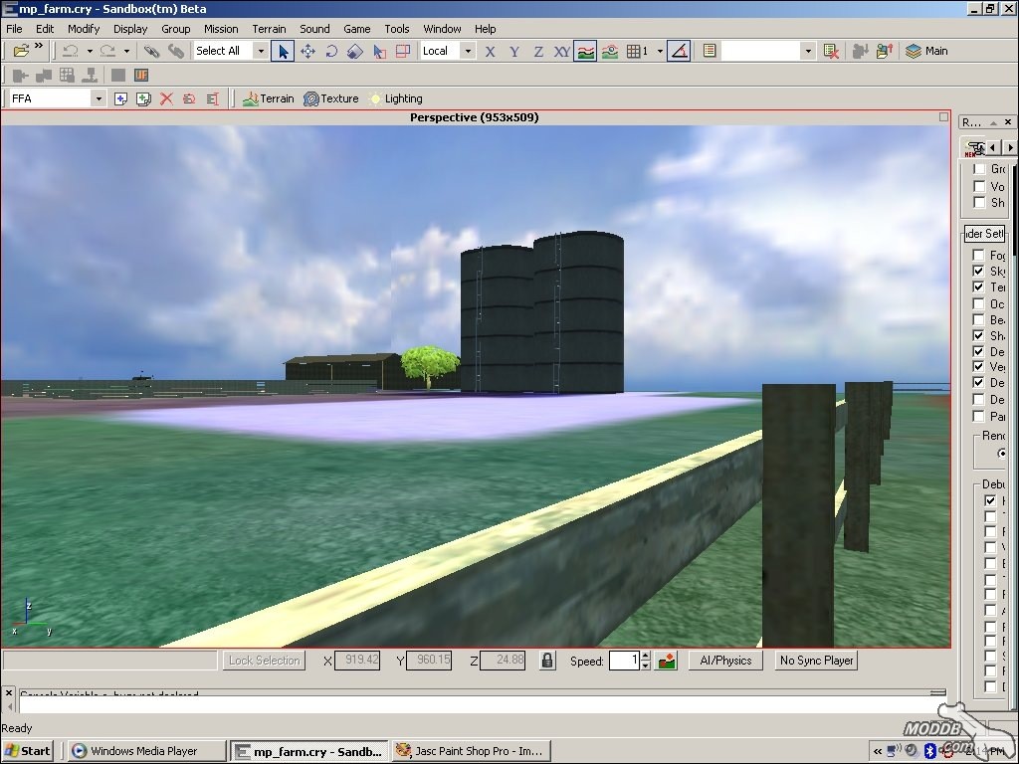This screenshot has width=1019, height=764.
Task: Constrain movement to the Z axis
Action: coord(538,51)
